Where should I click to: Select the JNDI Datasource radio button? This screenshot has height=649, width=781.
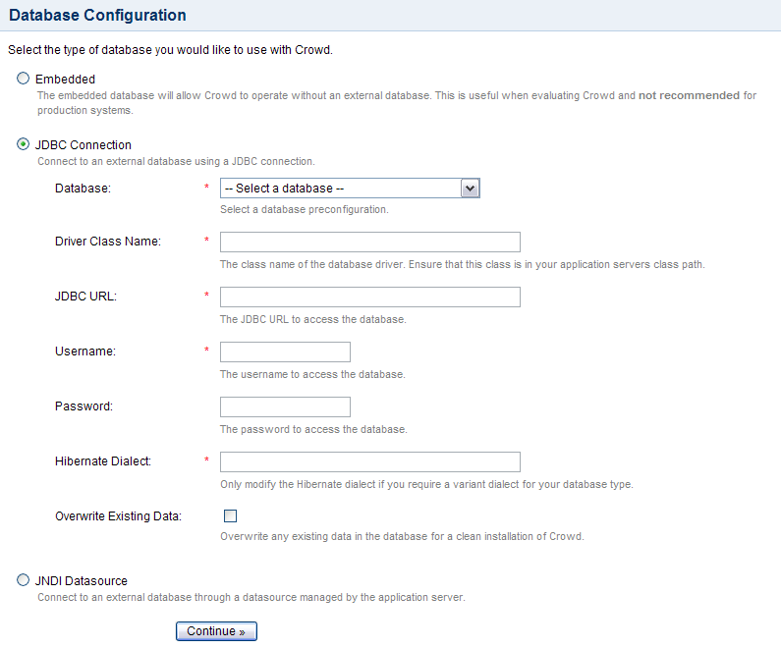tap(23, 580)
